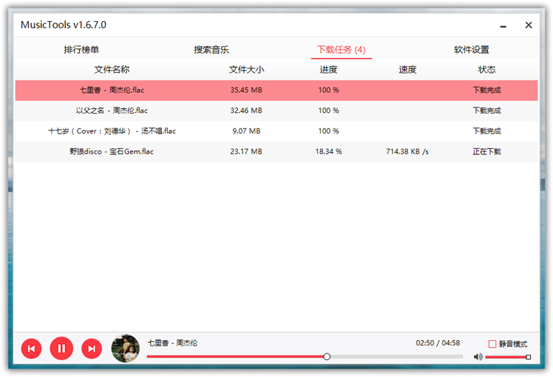
Task: Click the speaker volume icon
Action: 478,357
